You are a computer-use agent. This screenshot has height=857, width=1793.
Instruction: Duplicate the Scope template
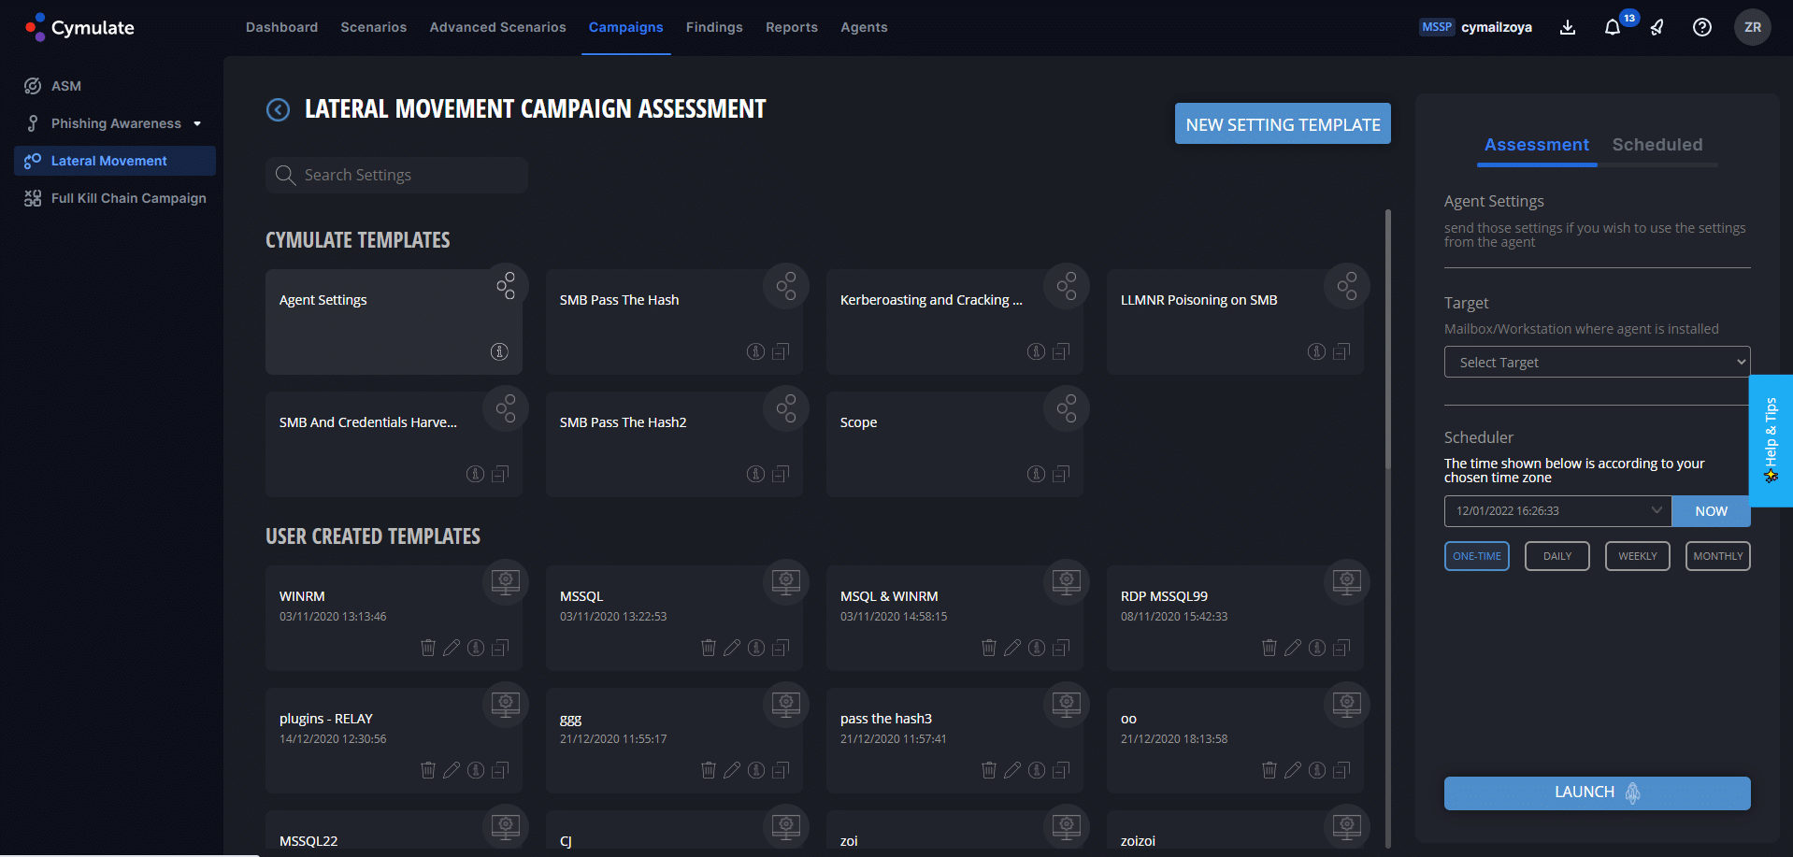pyautogui.click(x=1061, y=474)
